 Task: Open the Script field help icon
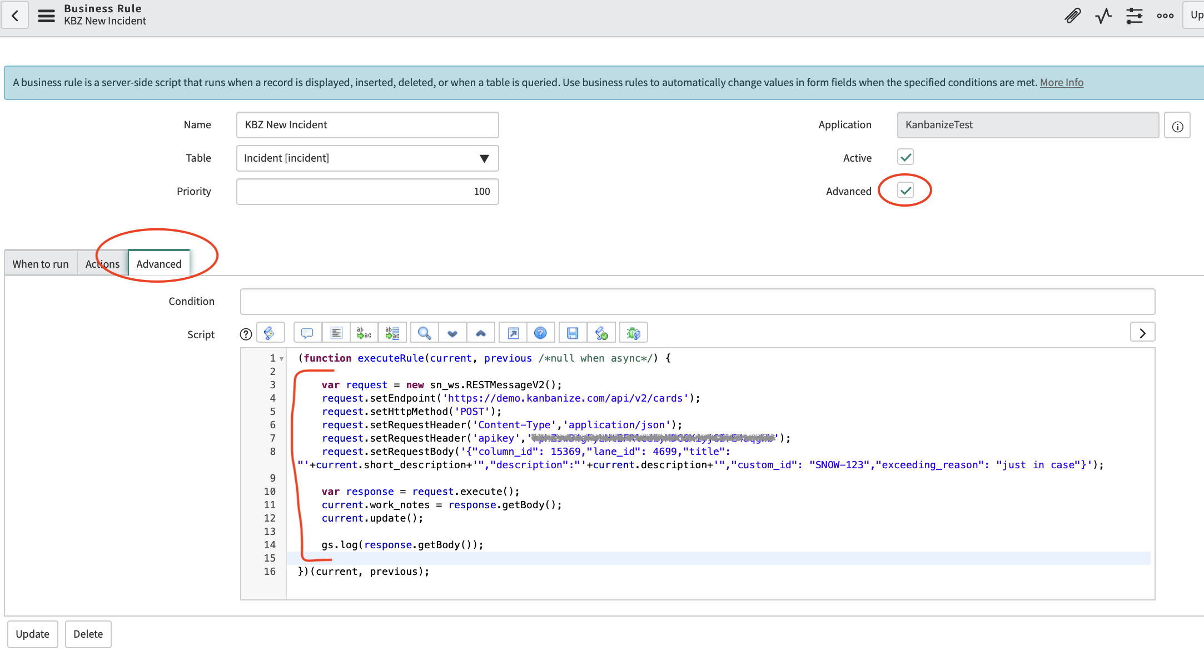click(x=246, y=334)
